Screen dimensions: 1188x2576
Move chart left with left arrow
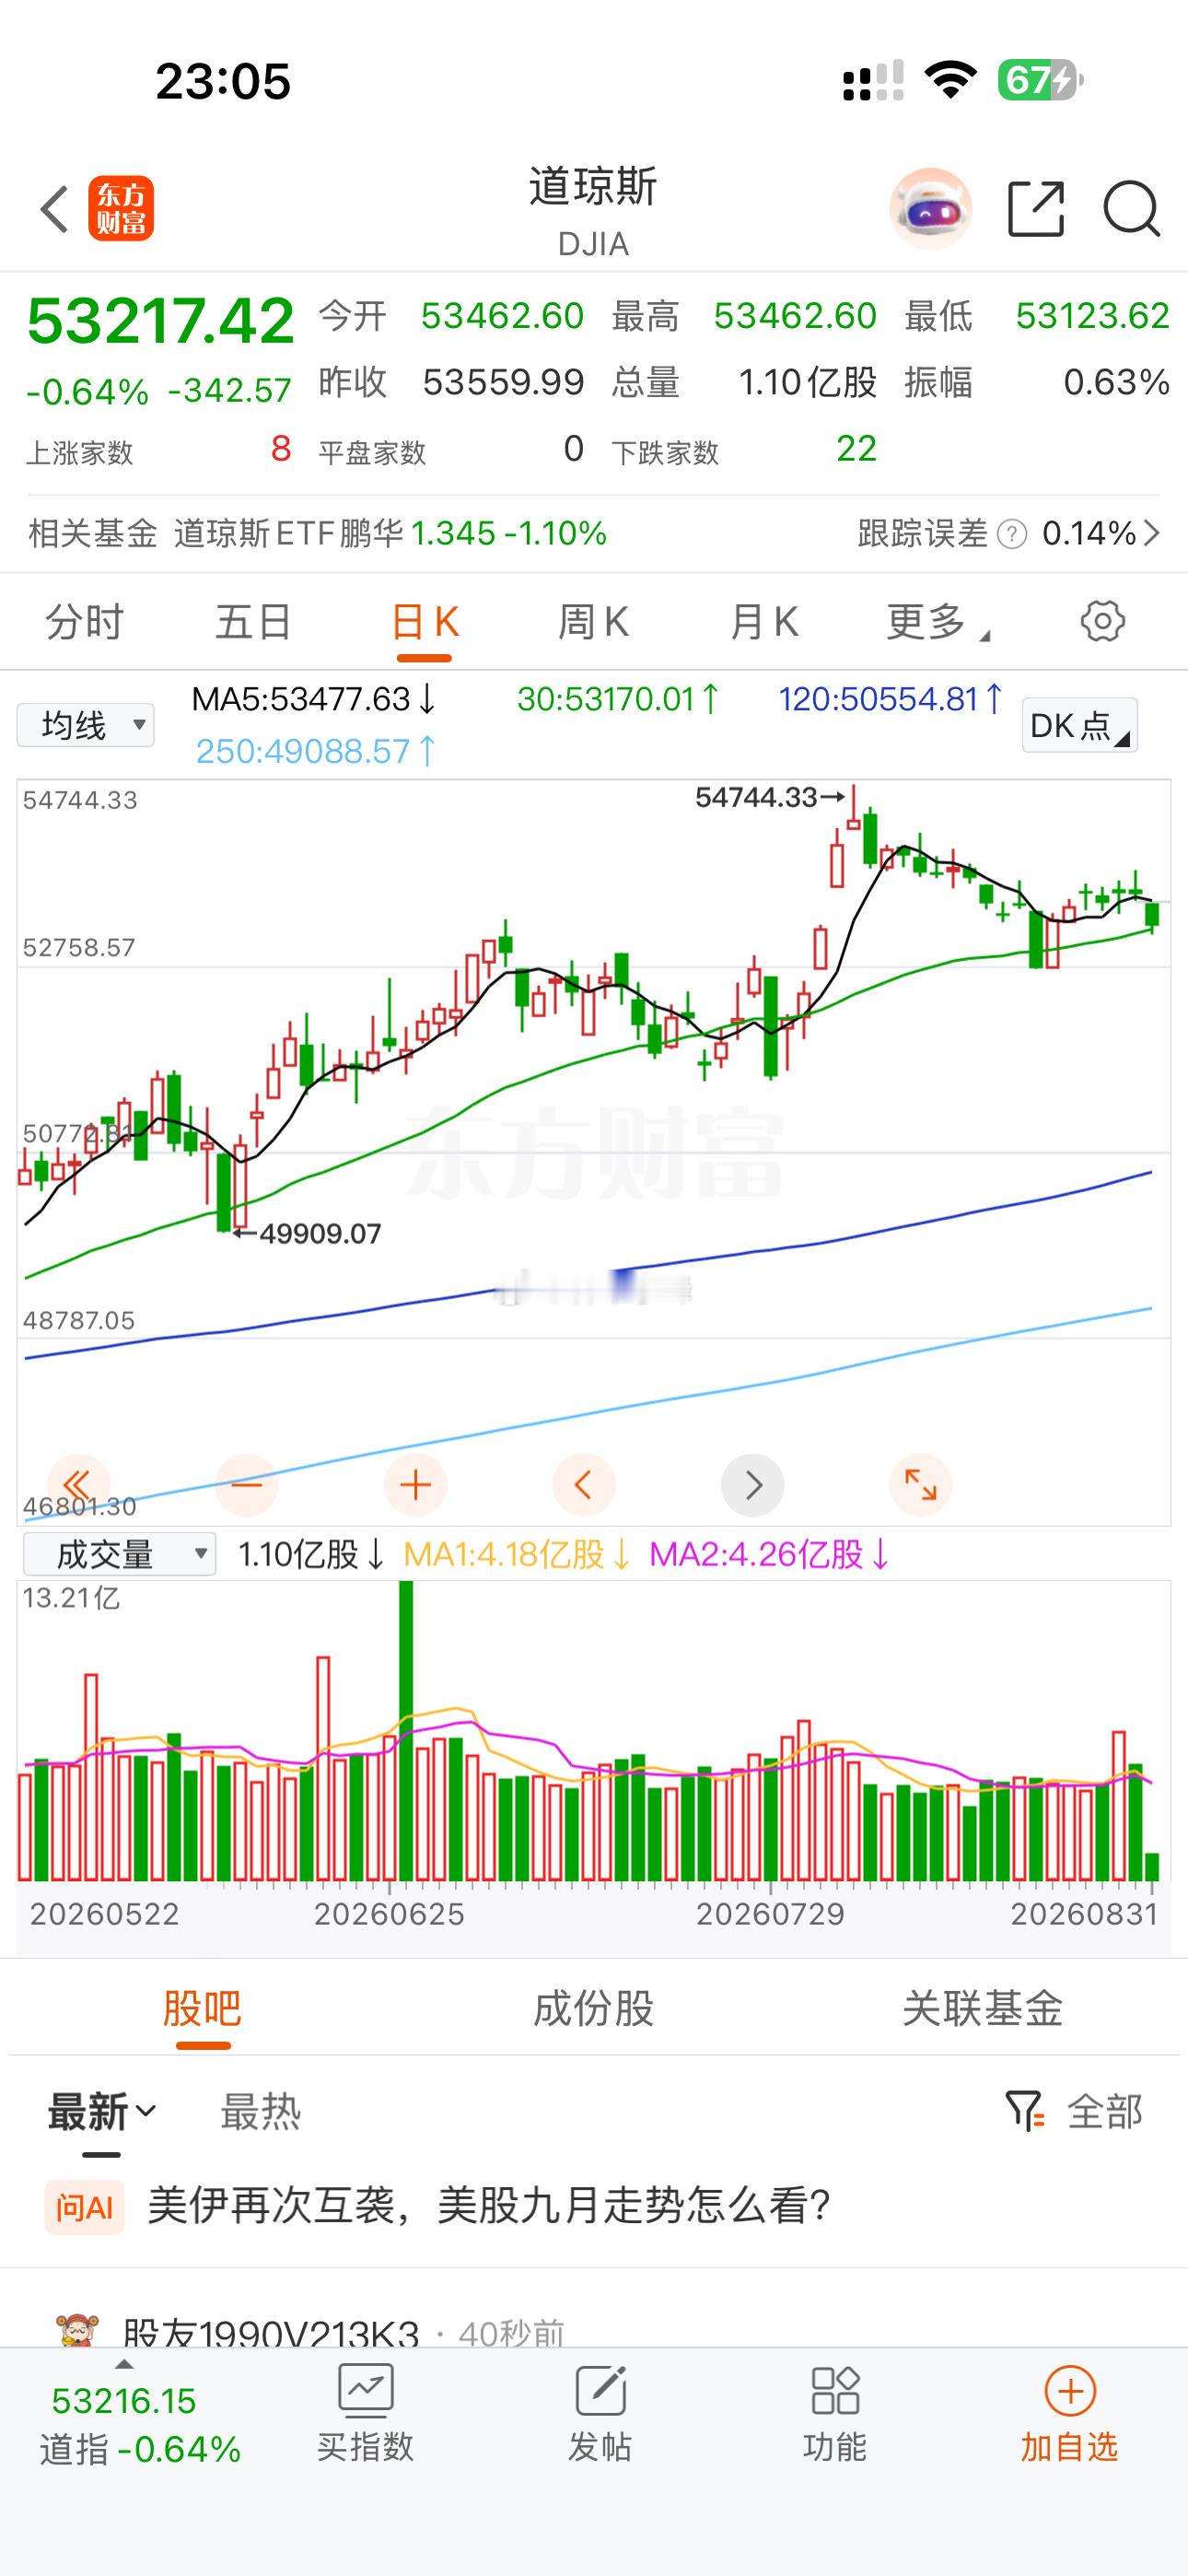(x=584, y=1485)
